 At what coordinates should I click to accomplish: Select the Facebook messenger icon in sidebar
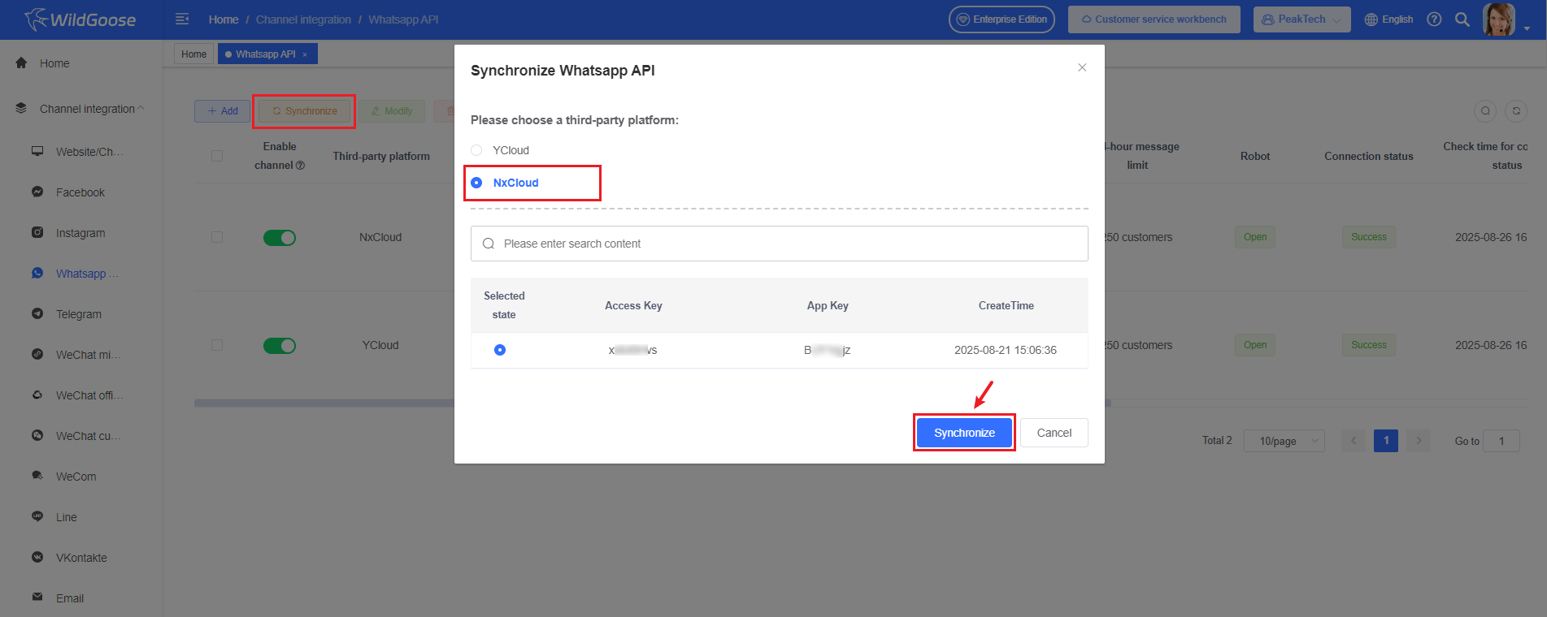click(x=37, y=192)
